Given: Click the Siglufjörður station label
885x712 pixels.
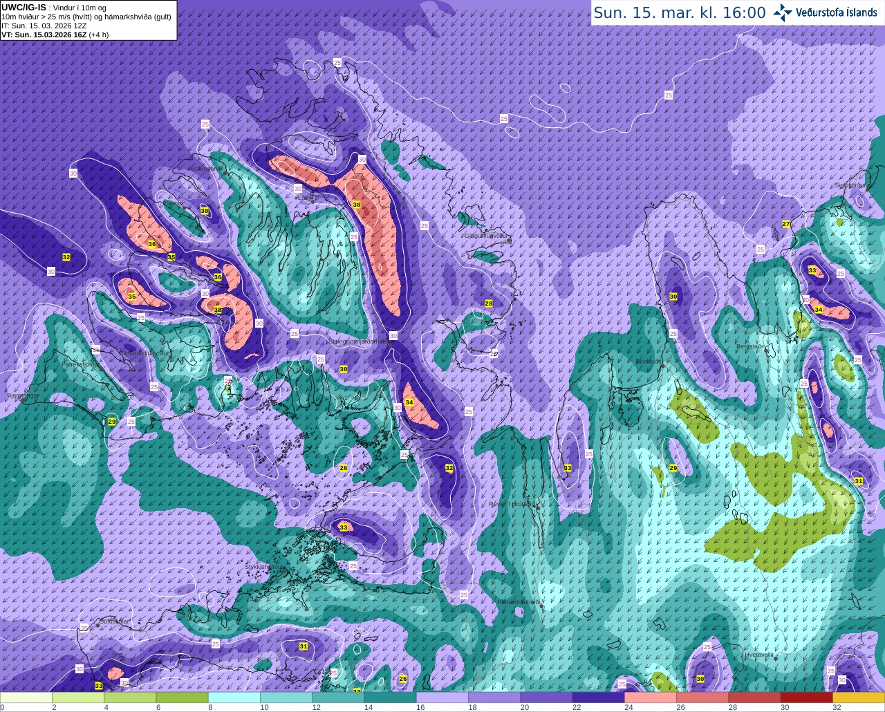Looking at the screenshot, I should tap(850, 185).
